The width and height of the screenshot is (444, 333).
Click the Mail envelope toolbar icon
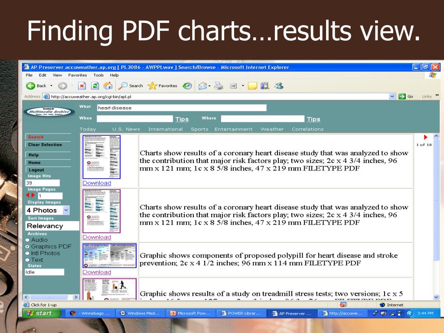pos(202,86)
